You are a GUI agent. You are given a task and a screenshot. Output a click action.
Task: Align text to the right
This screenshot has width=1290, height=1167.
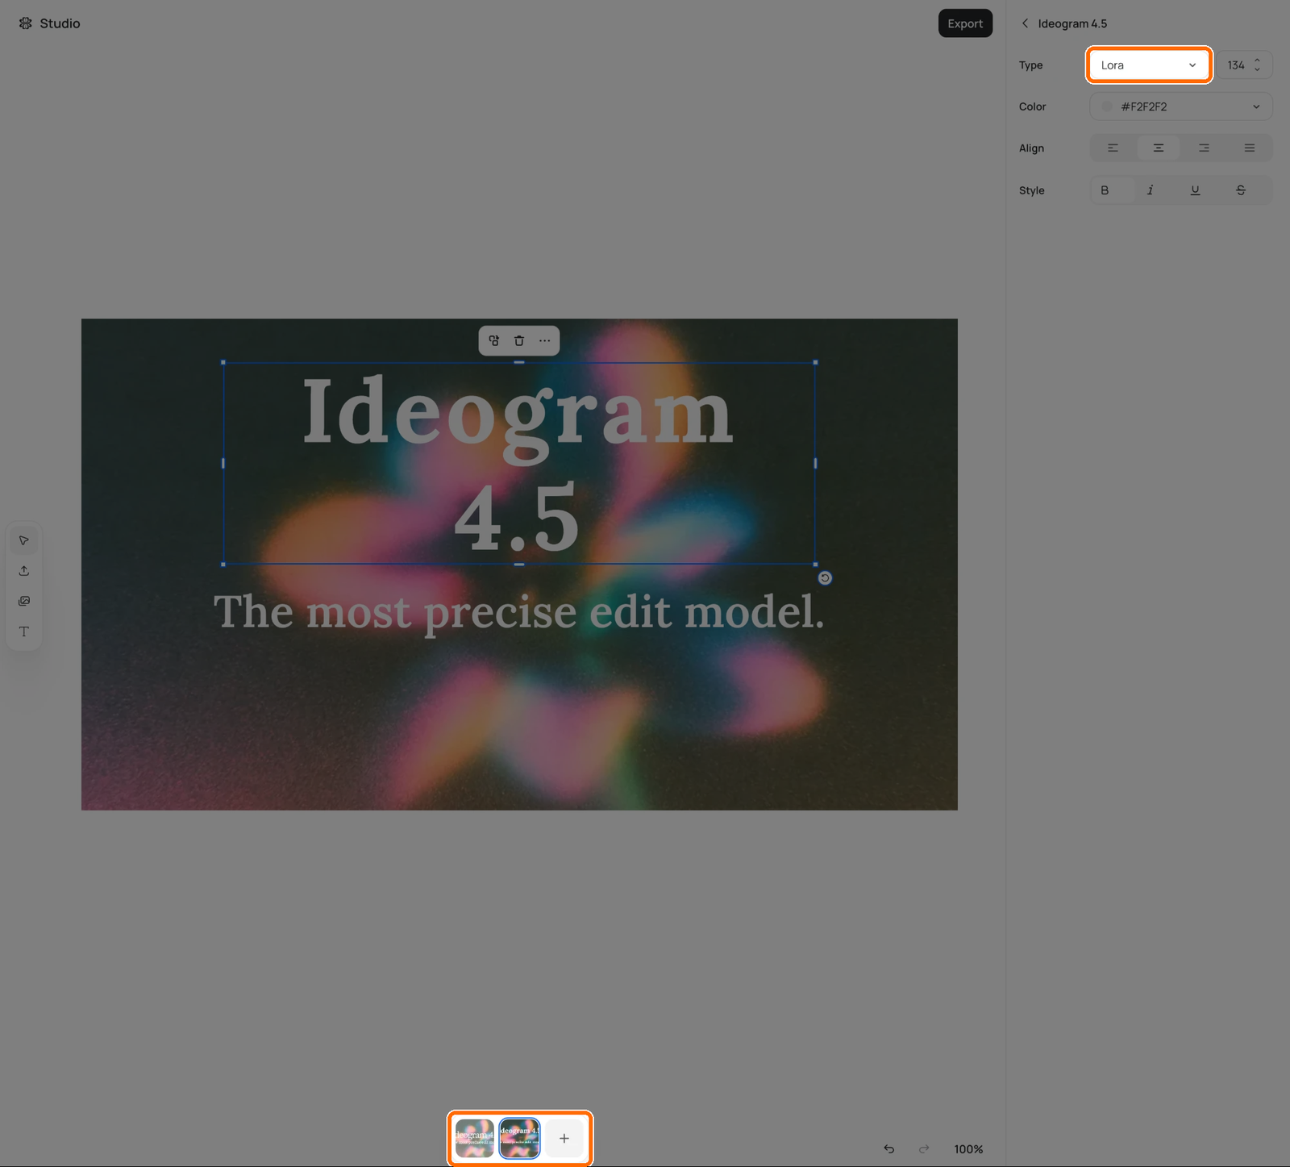(x=1204, y=148)
